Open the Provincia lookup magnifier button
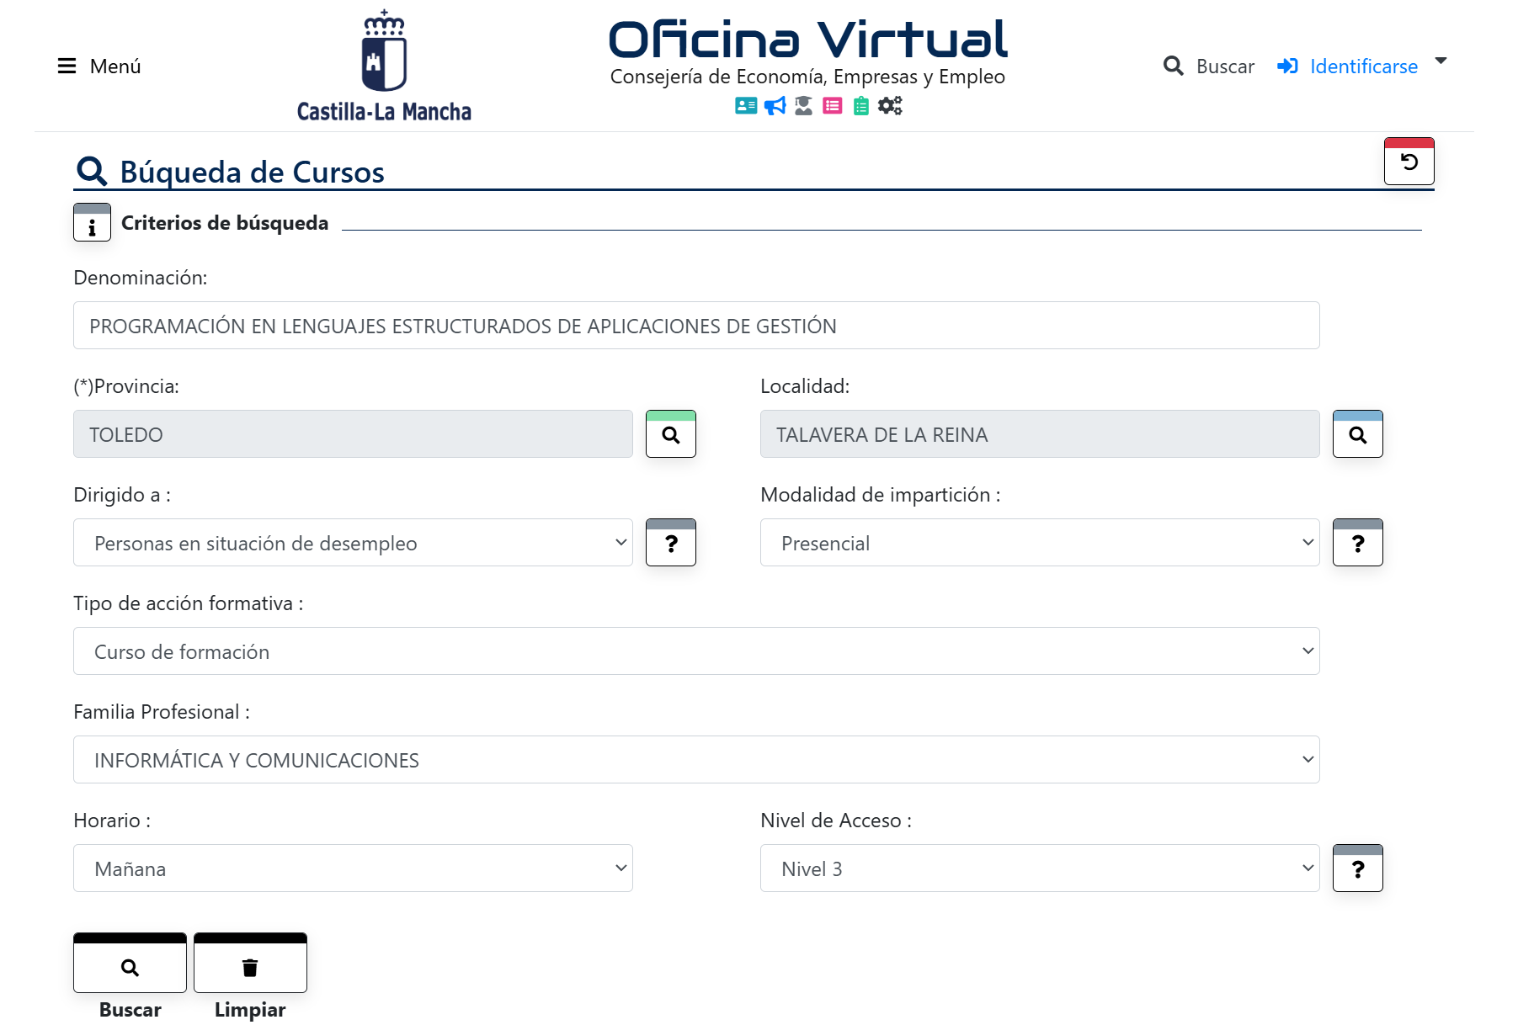This screenshot has width=1518, height=1025. (x=670, y=434)
